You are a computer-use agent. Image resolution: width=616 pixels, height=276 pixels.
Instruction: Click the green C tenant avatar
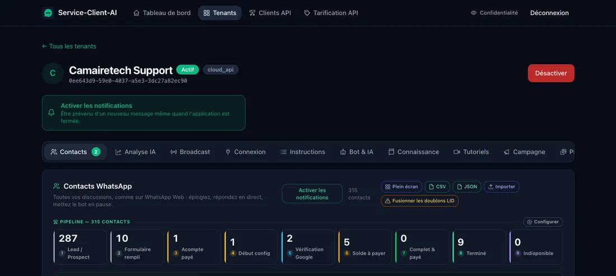point(53,73)
